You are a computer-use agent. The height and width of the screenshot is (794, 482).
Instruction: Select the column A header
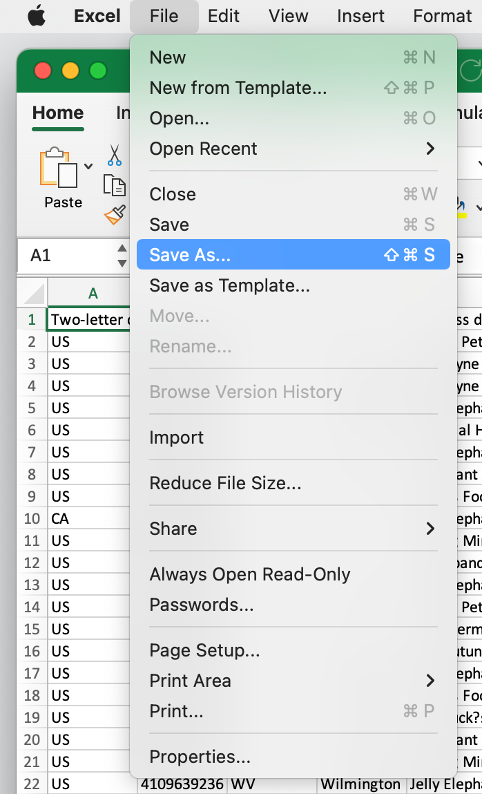pos(93,294)
